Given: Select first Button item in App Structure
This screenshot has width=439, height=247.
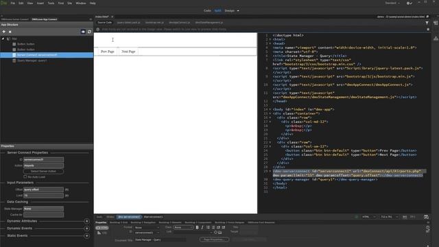Looking at the screenshot, I should coord(26,44).
